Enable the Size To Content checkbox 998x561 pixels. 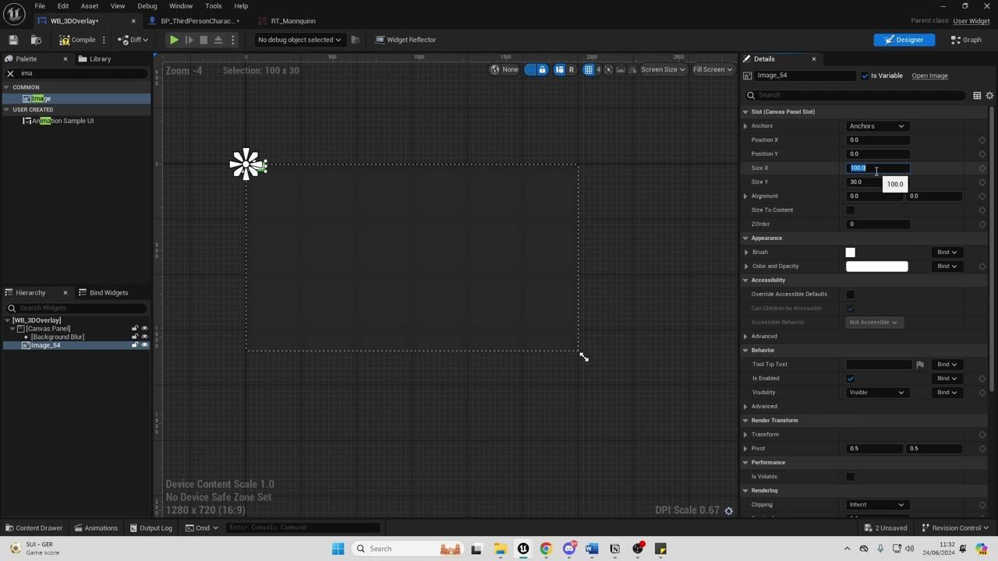[x=851, y=210]
